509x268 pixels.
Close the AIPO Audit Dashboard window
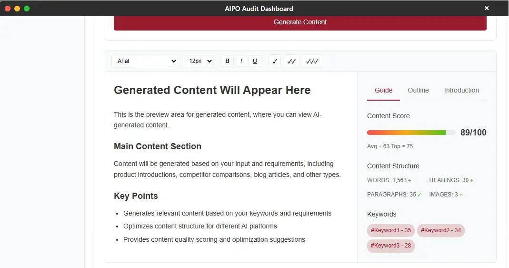[x=487, y=8]
